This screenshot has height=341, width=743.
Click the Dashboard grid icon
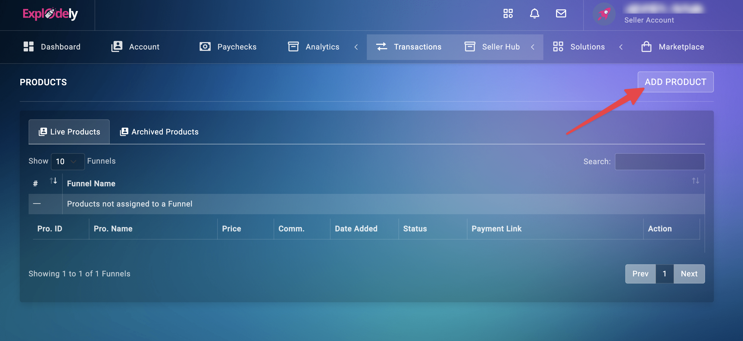tap(29, 47)
